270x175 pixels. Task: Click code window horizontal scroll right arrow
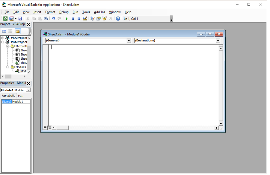click(x=217, y=128)
